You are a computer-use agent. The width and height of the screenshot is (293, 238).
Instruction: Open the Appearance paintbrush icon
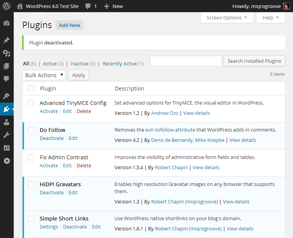click(6, 96)
